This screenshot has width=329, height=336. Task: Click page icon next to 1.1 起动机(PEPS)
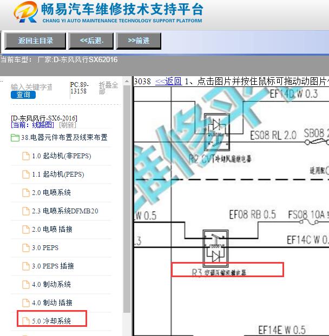tap(26, 174)
